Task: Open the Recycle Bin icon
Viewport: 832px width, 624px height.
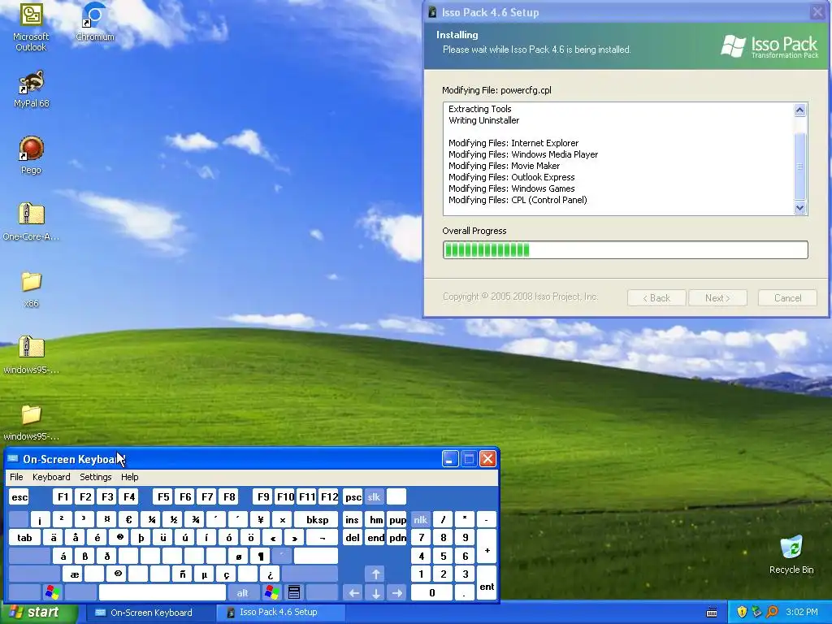Action: pos(791,555)
